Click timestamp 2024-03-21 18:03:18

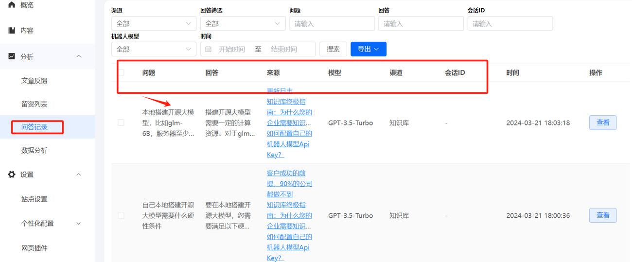538,123
